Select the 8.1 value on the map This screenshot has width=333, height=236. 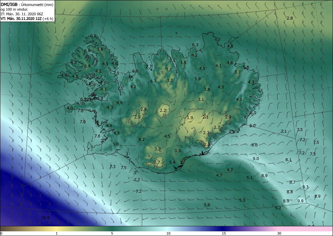[288, 160]
